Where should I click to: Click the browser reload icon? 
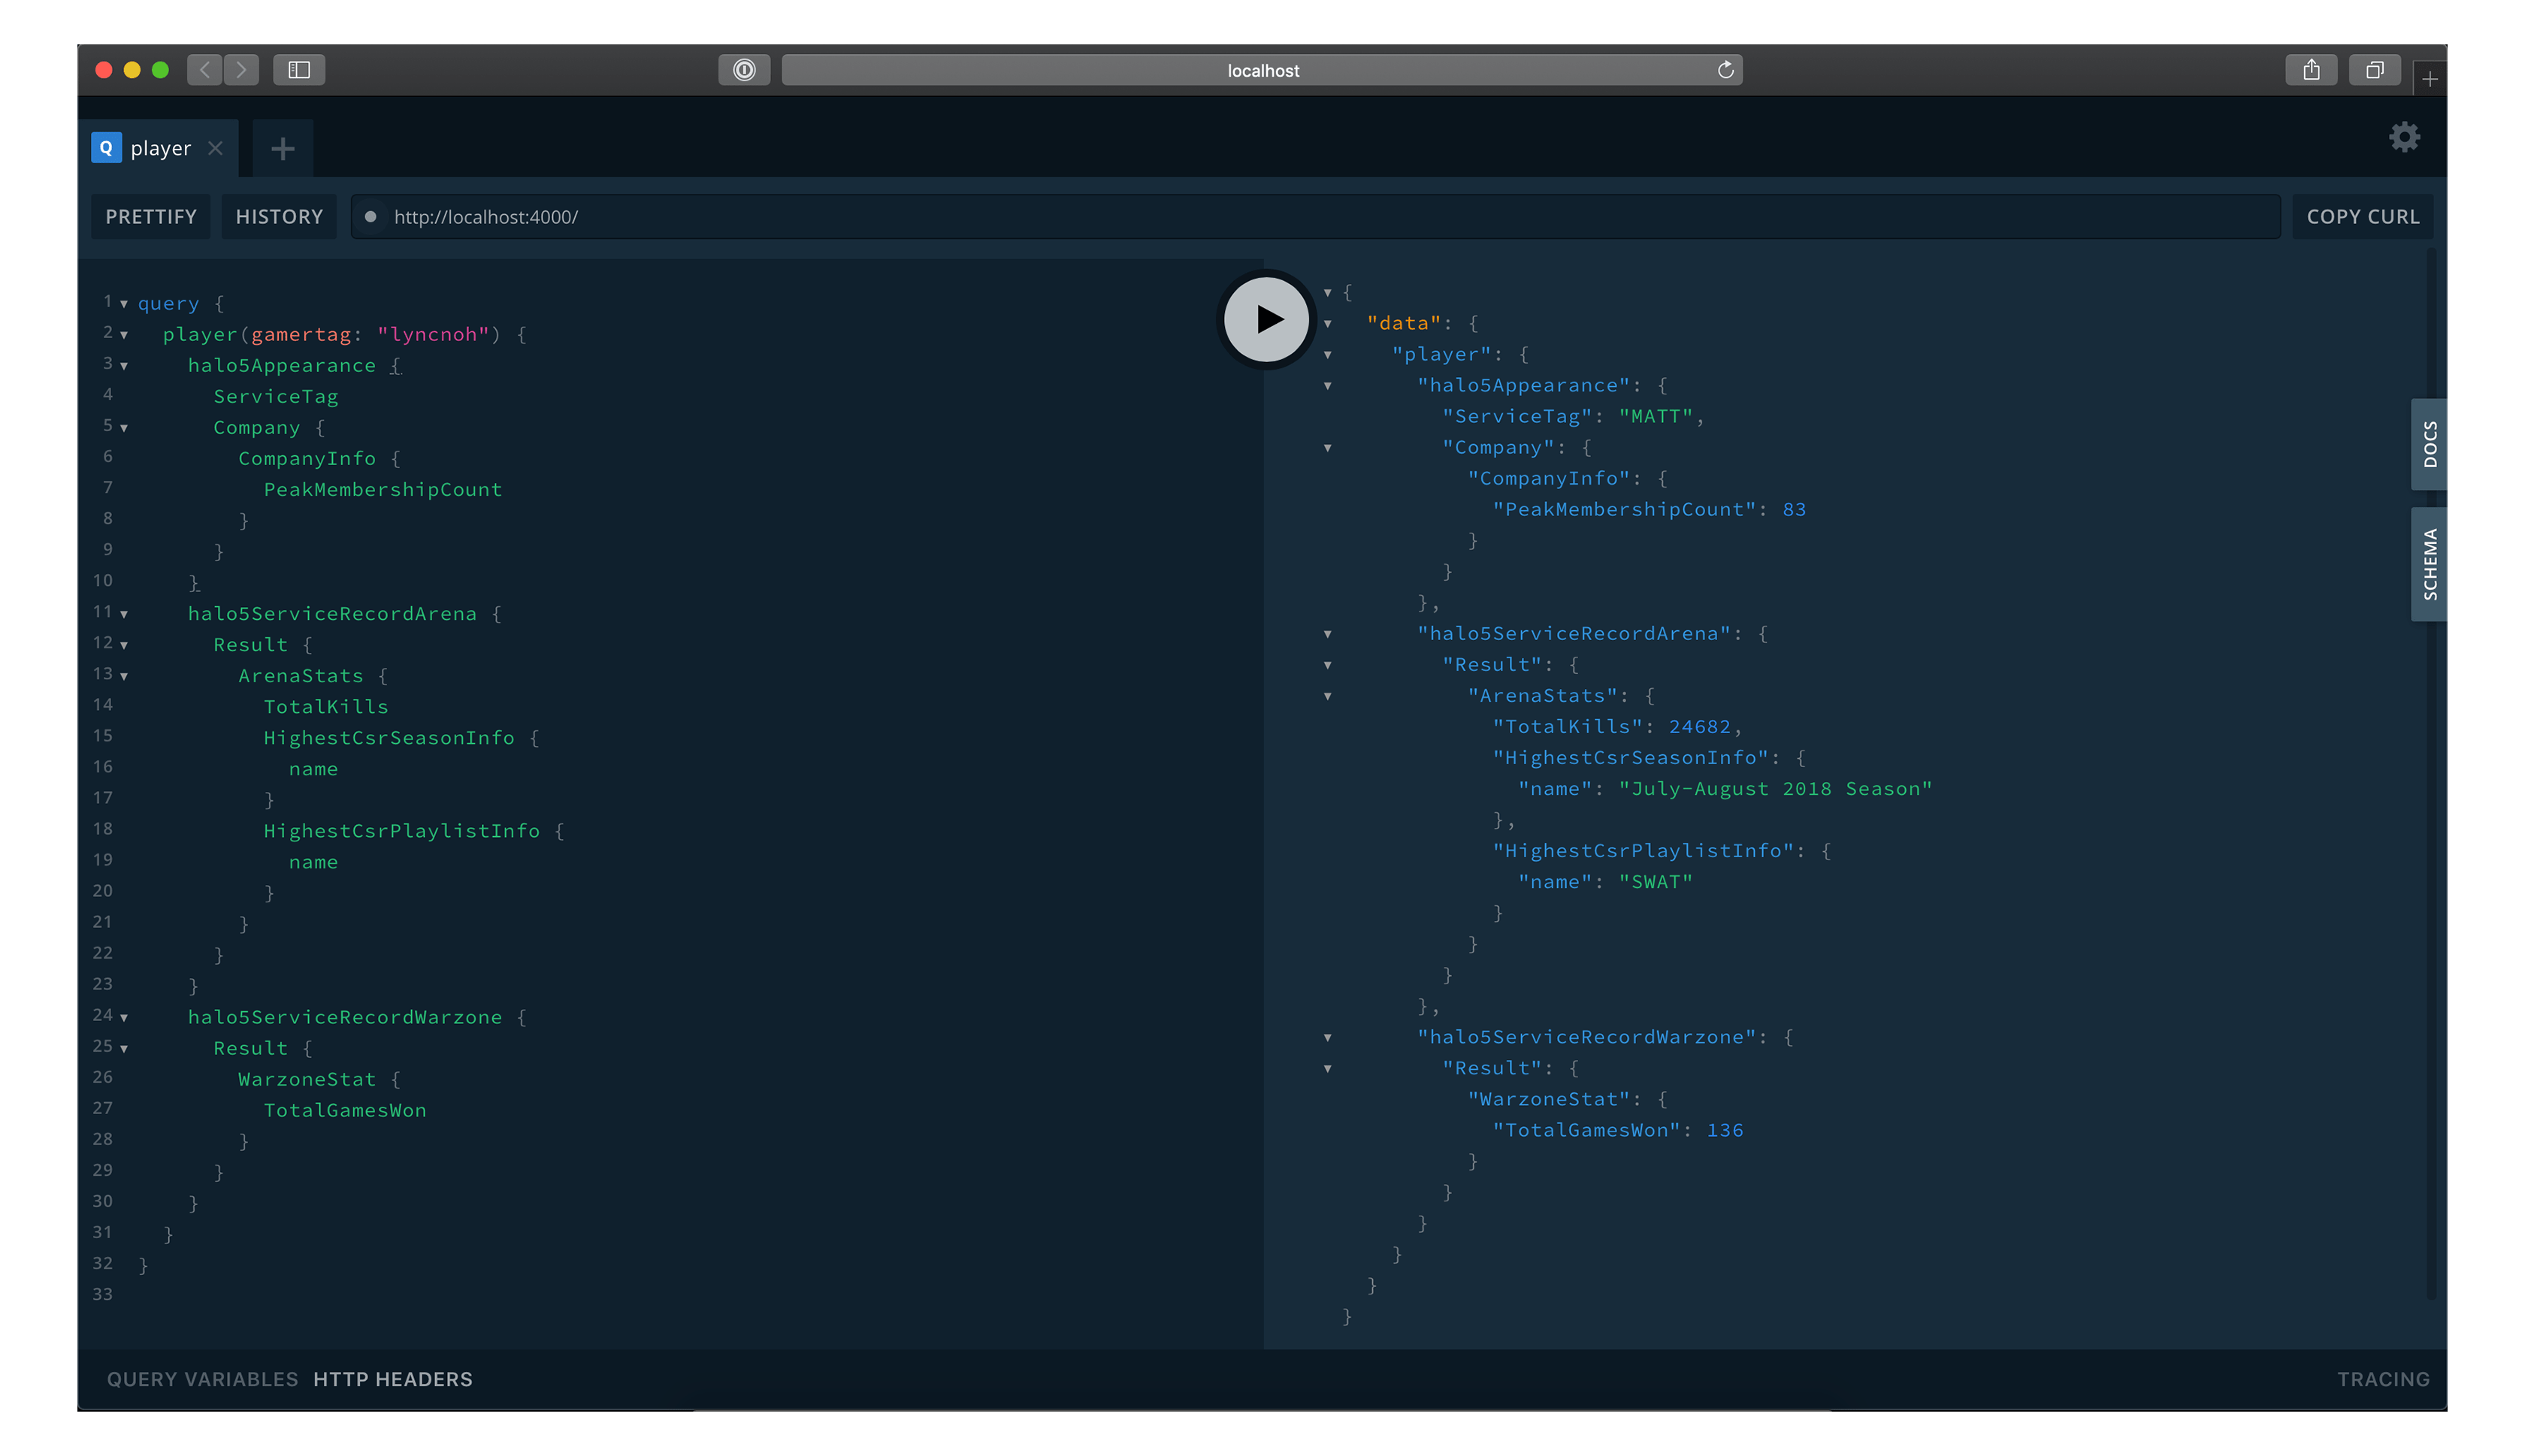click(1725, 70)
